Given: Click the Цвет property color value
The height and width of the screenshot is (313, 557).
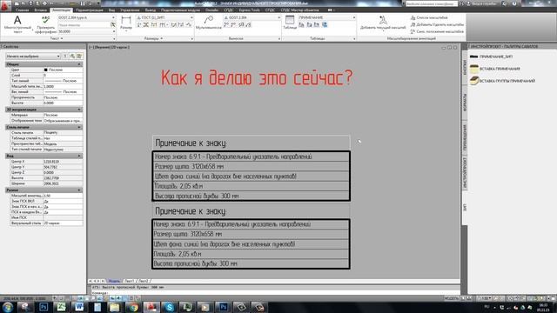Looking at the screenshot, I should click(63, 70).
